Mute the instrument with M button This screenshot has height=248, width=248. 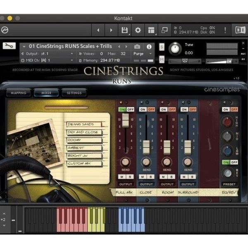click(x=162, y=60)
